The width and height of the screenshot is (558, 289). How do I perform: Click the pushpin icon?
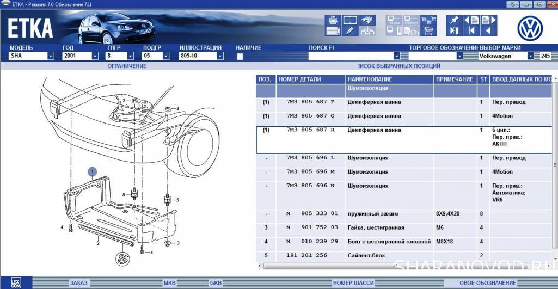[x=454, y=21]
